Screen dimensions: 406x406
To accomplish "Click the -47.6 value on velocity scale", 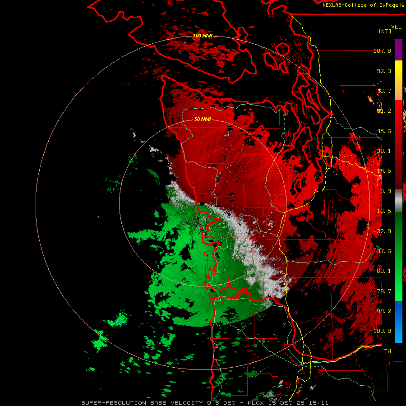I will pos(382,251).
